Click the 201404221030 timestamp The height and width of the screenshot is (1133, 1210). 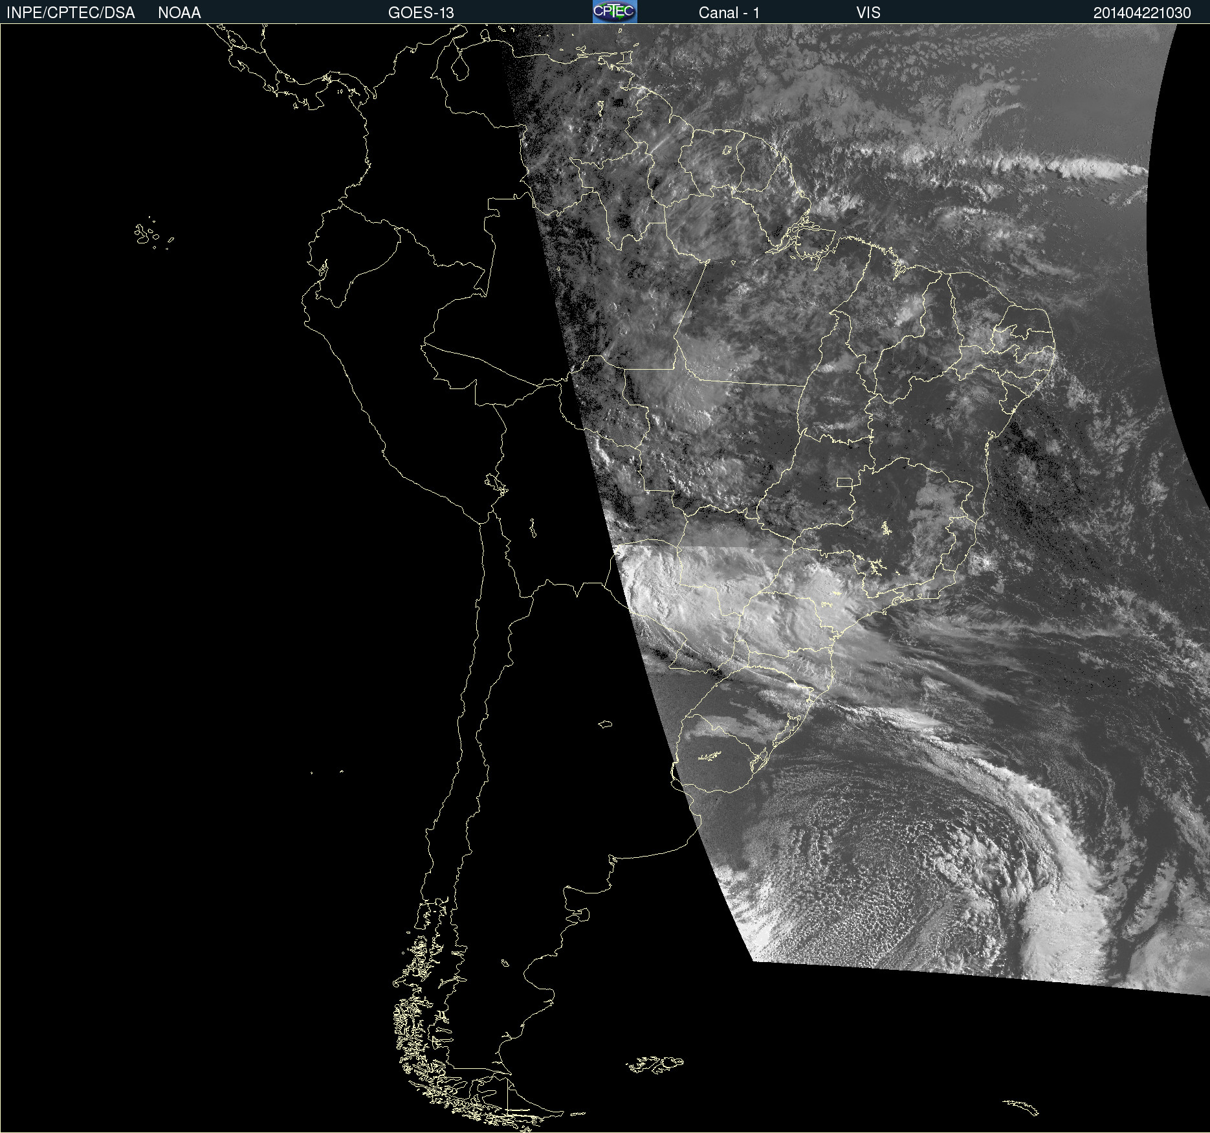point(1142,13)
